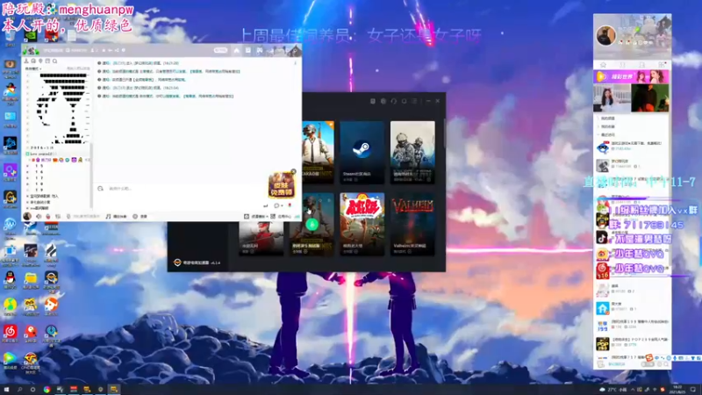Click square icon next to home in header

point(248,51)
